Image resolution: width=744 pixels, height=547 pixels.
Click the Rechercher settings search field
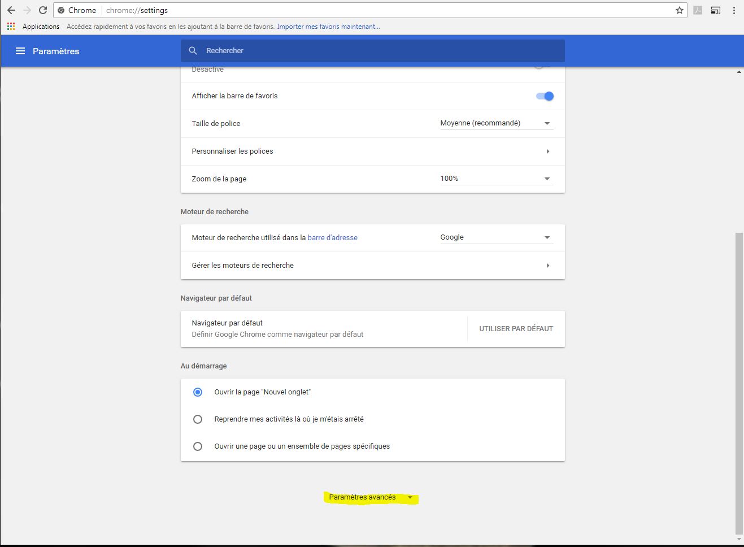[x=373, y=51]
